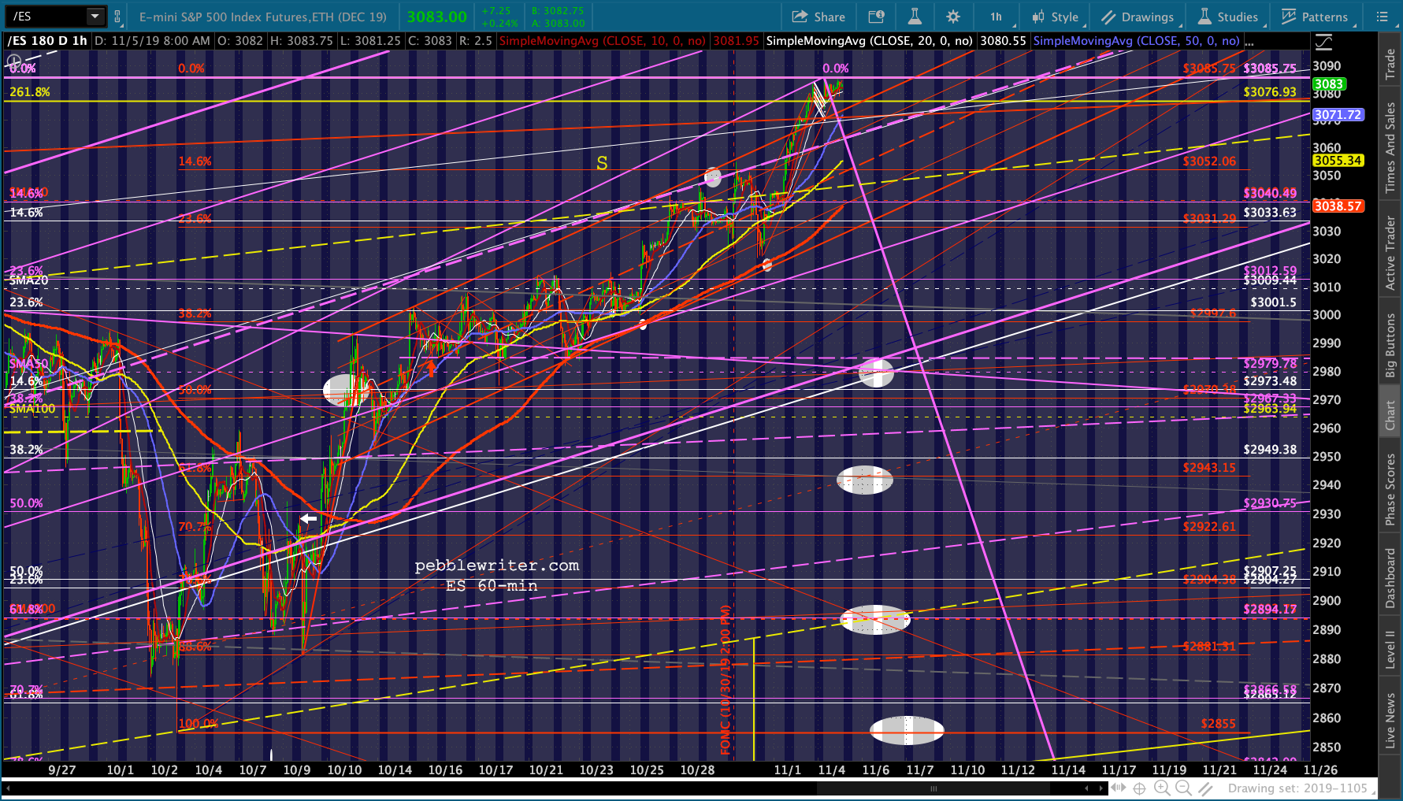Viewport: 1403px width, 801px height.
Task: Open the Big Buttons sidebar tab
Action: point(1390,345)
